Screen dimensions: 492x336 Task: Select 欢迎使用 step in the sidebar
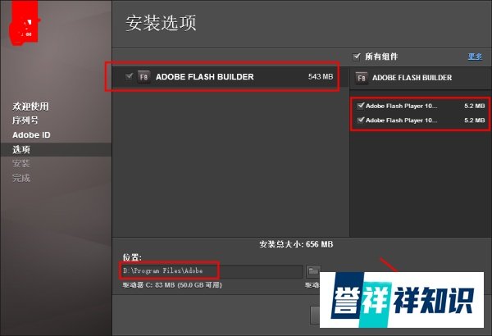pos(30,107)
